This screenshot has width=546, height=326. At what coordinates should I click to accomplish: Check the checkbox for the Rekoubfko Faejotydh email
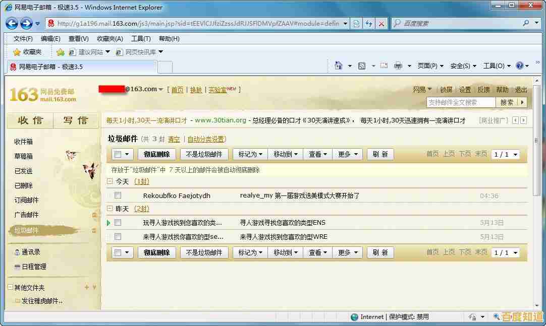[118, 195]
